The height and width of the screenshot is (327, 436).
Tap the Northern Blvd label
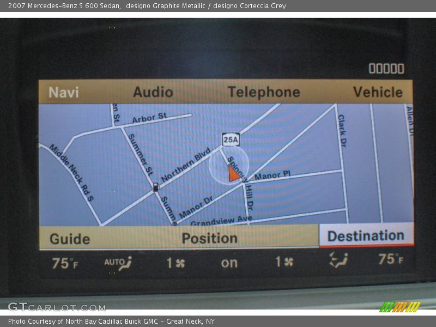[x=185, y=165]
